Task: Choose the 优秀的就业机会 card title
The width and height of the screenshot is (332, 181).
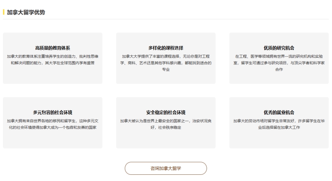Action: click(x=279, y=113)
